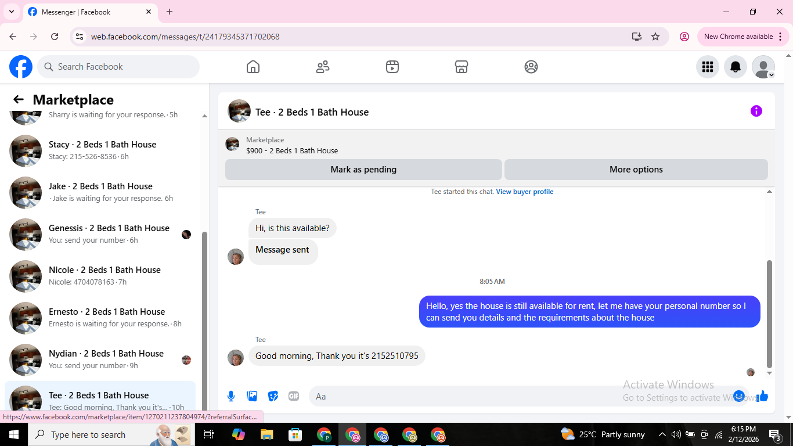Bookmark this page with the star
The image size is (793, 446).
[x=655, y=37]
